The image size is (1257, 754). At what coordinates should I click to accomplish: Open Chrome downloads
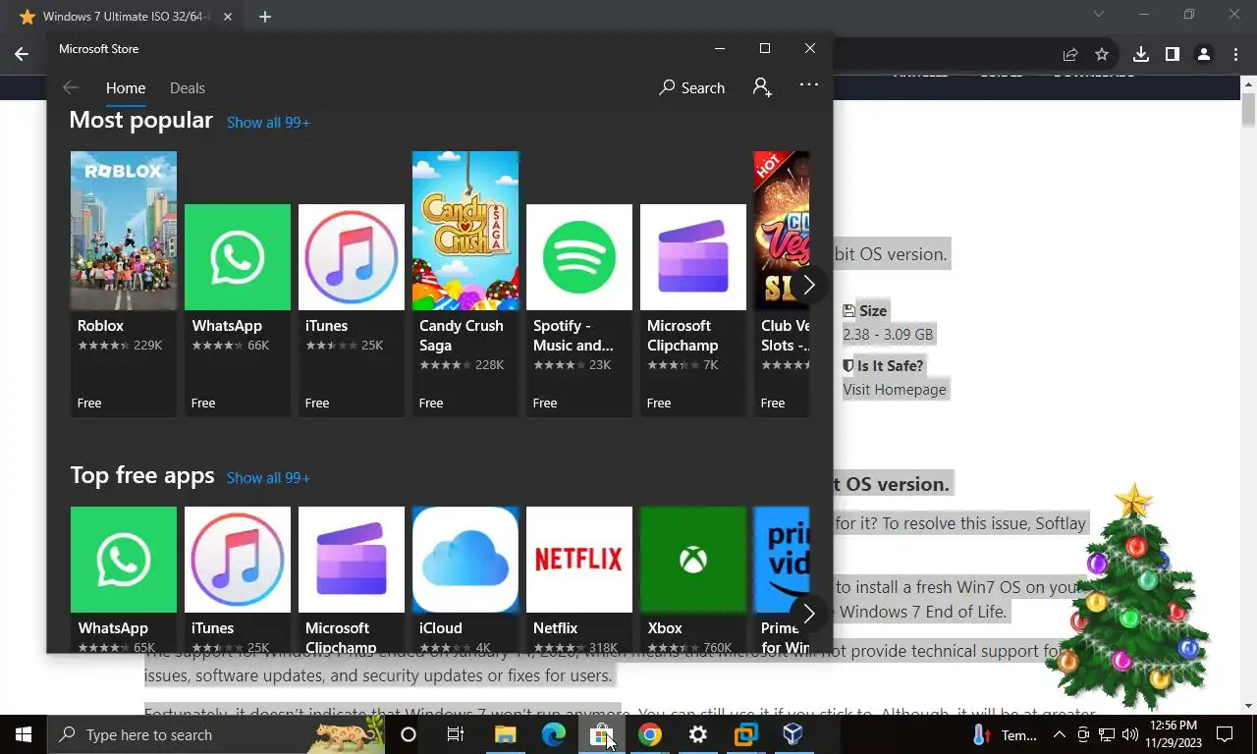(1140, 55)
